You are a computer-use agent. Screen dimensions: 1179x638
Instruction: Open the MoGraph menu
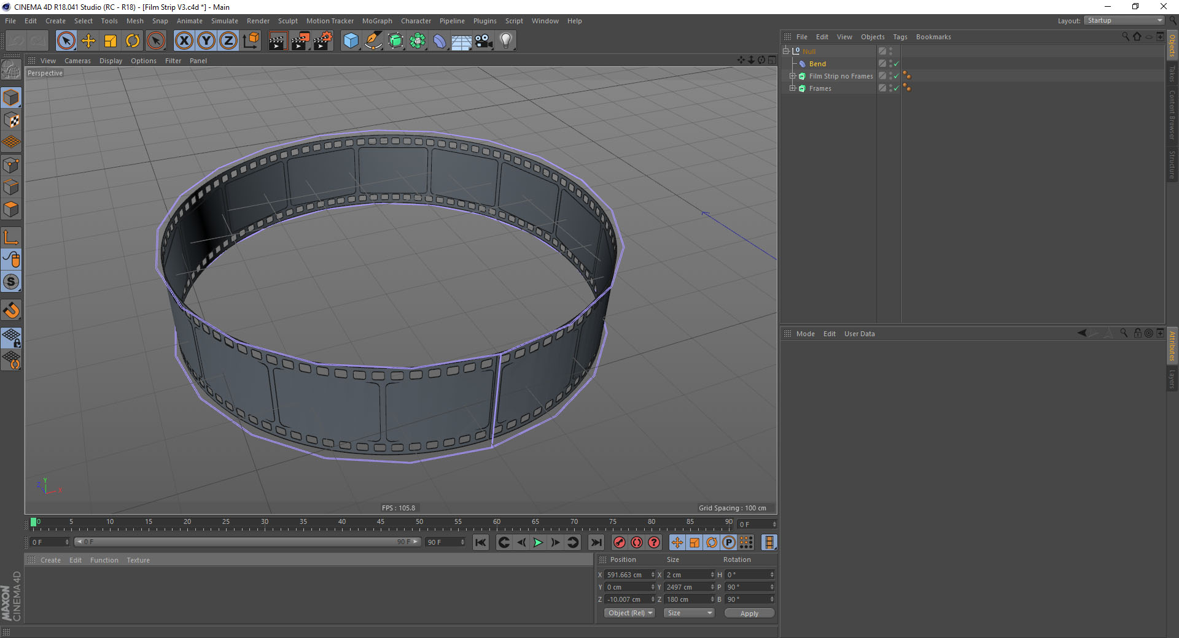click(x=376, y=21)
